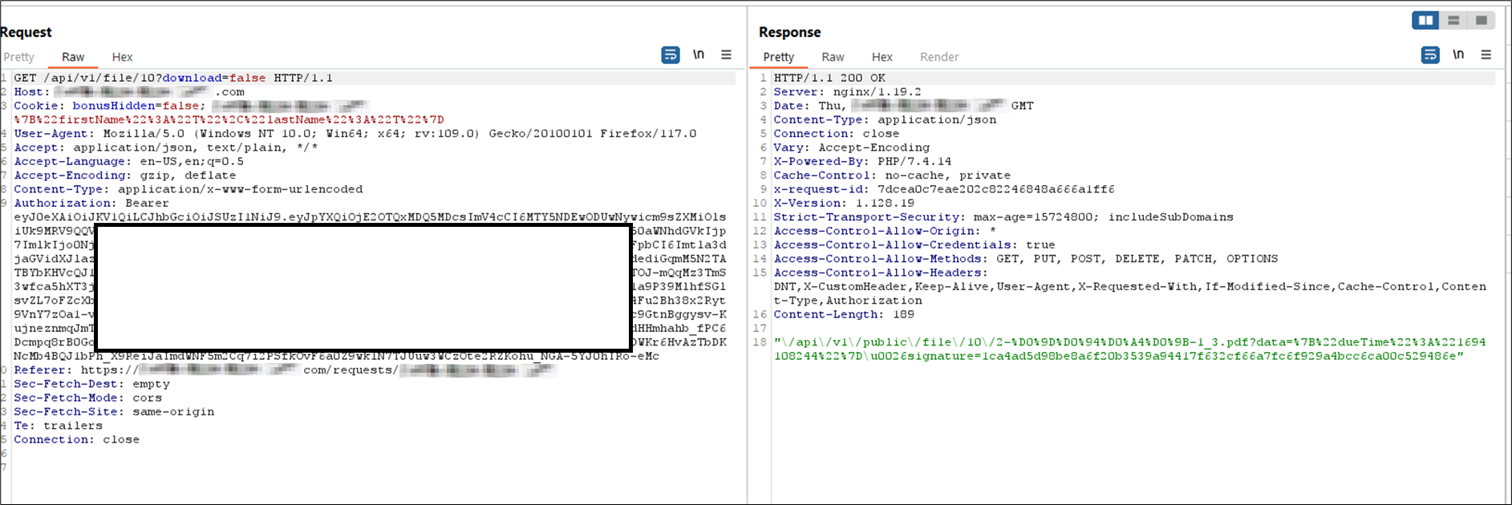Click the Cache-Control: no-cache, private header
Image resolution: width=1512 pixels, height=505 pixels.
tap(892, 176)
